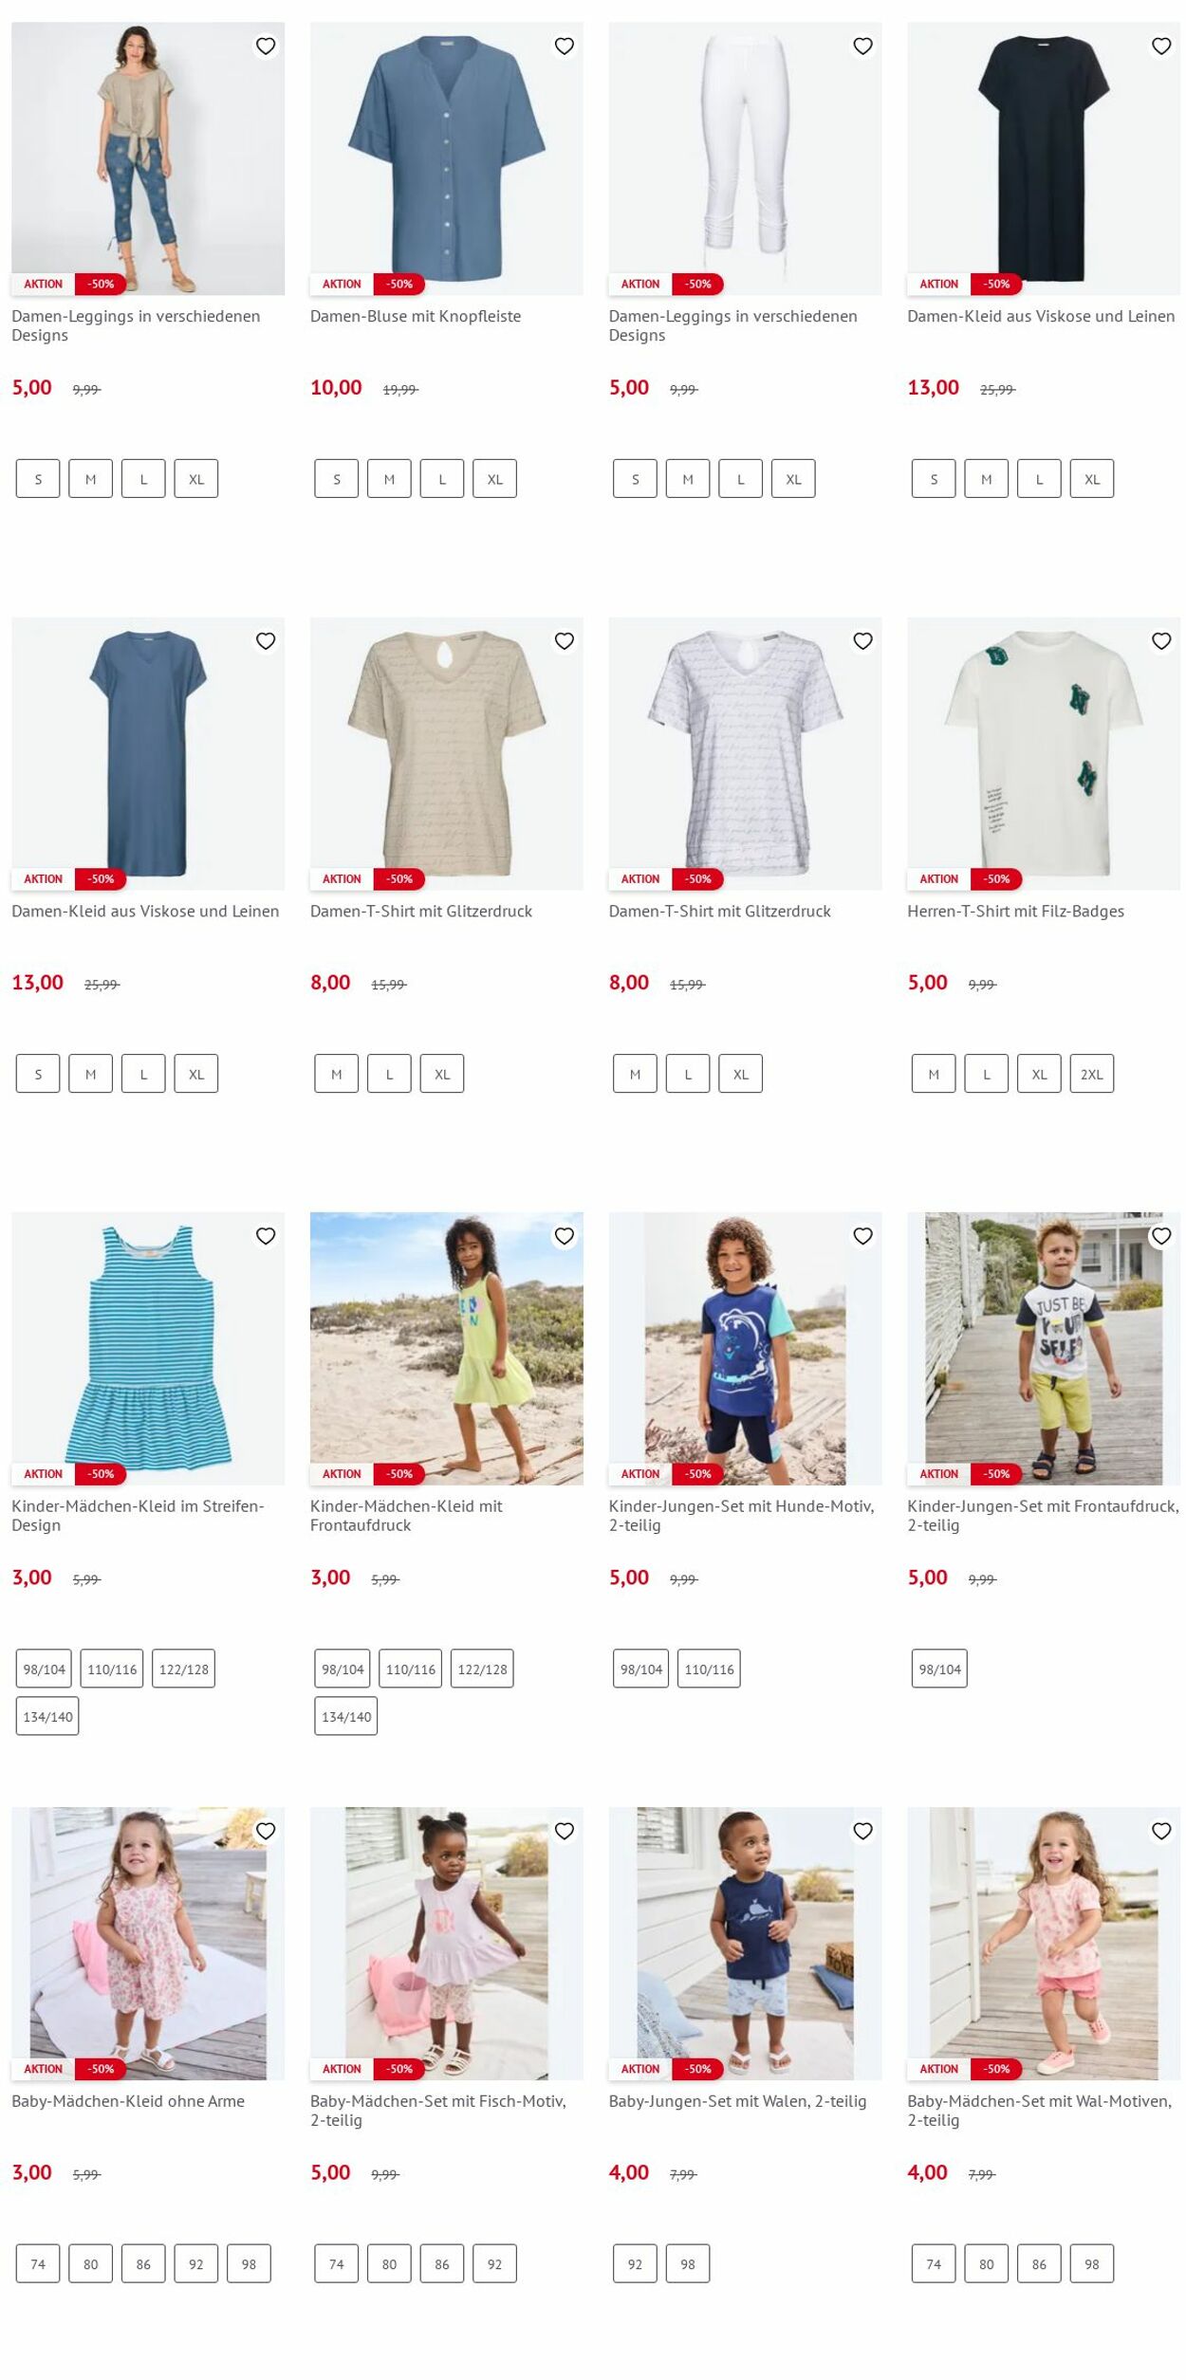This screenshot has width=1186, height=2380.
Task: Add striped Kinder-Mädchen-Kleid to favorites
Action: pyautogui.click(x=266, y=1236)
